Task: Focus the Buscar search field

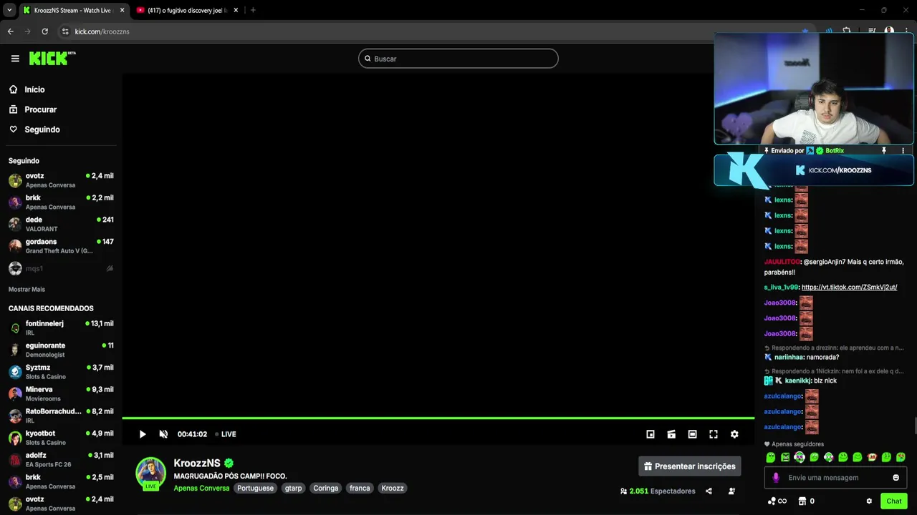Action: 458,59
